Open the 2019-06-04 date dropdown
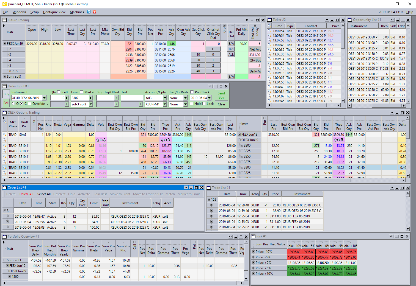 point(210,98)
